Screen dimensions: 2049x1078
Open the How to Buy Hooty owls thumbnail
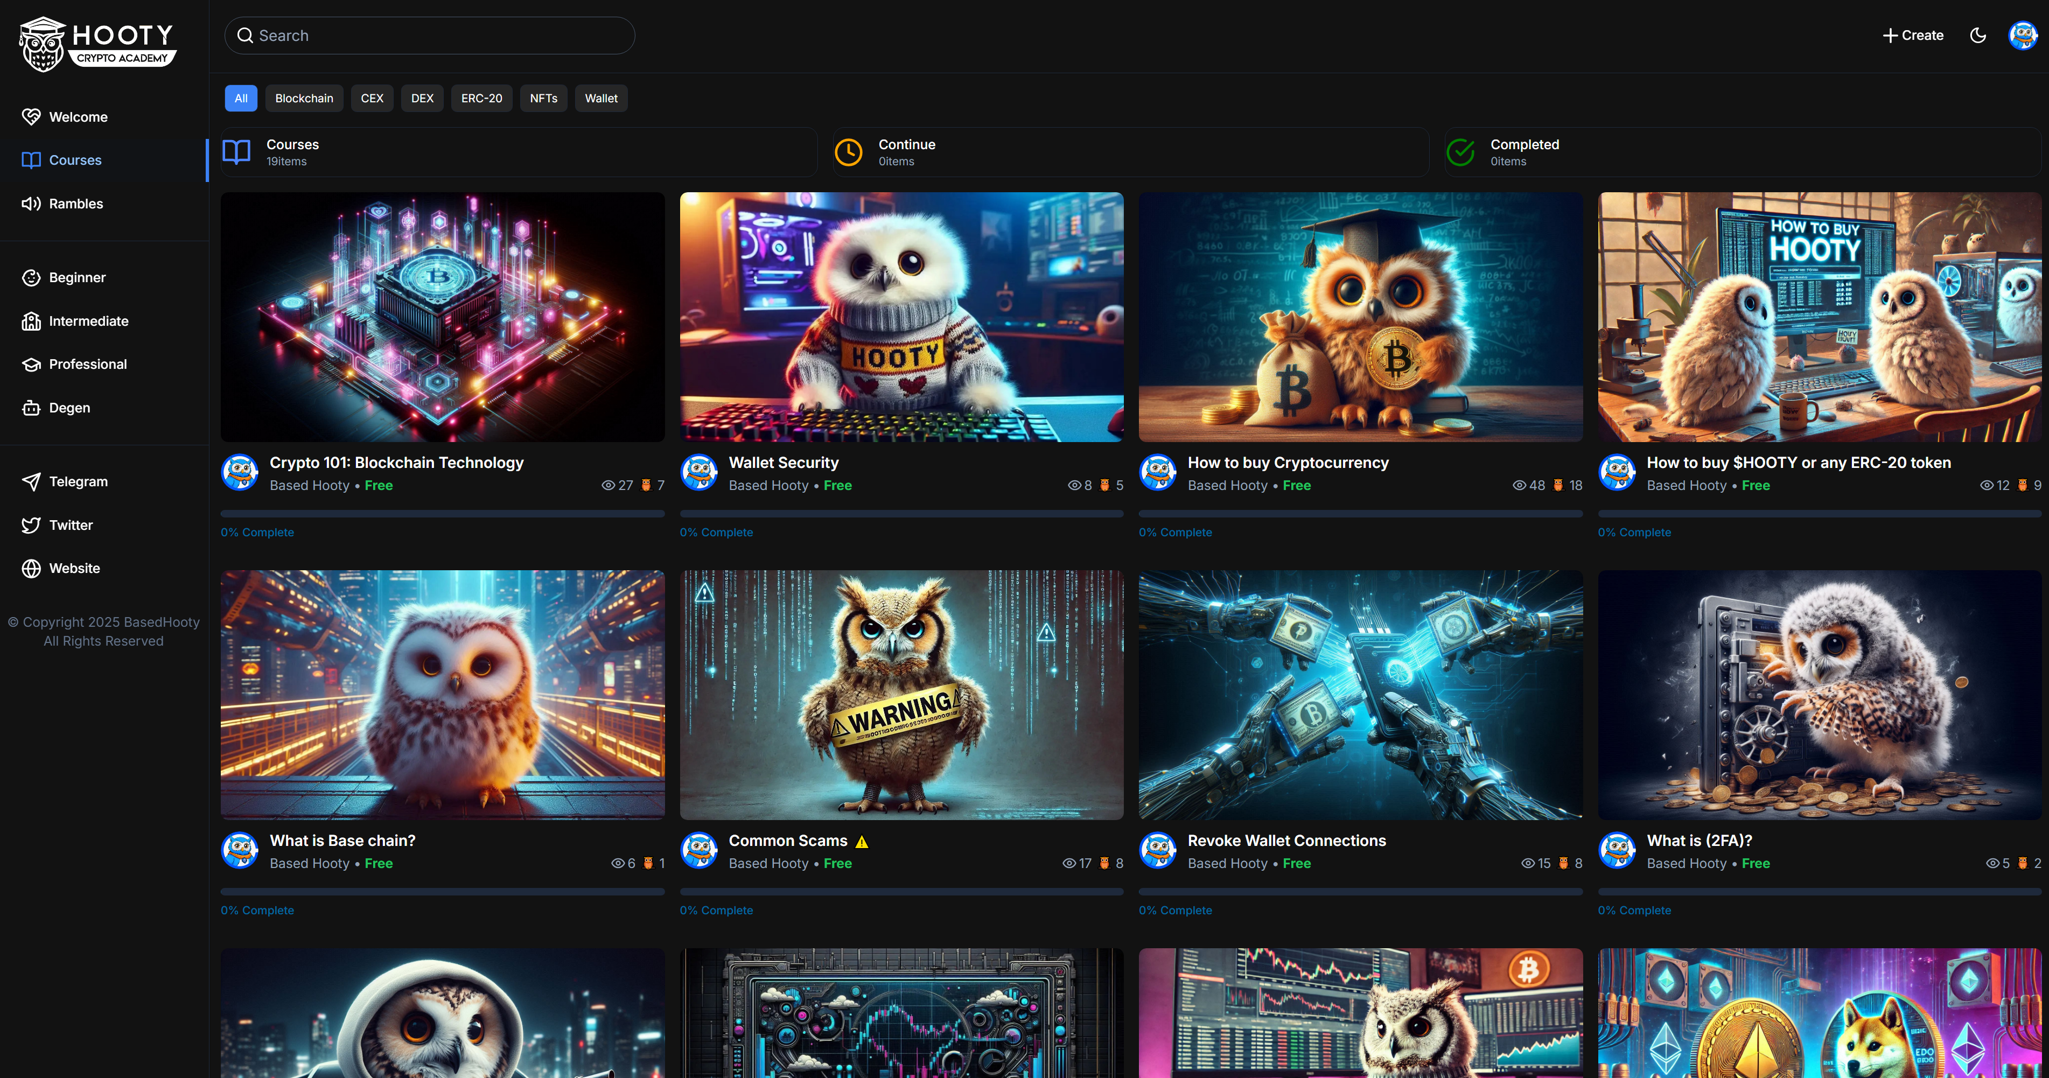tap(1820, 317)
